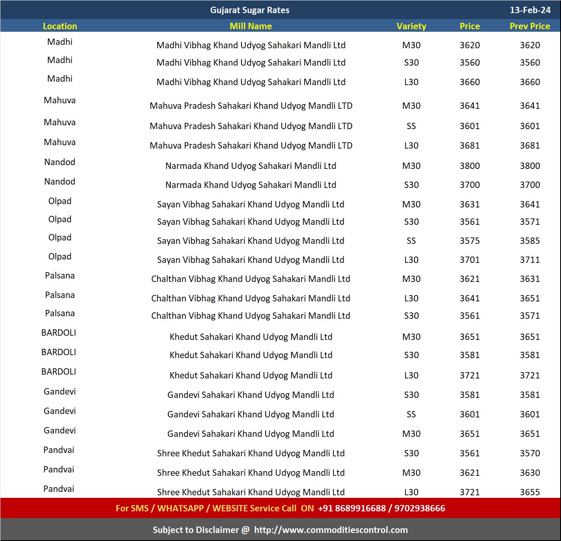Image resolution: width=561 pixels, height=541 pixels.
Task: Click 'Sayan Vibhag' mill name in the S30 row
Action: [x=251, y=222]
